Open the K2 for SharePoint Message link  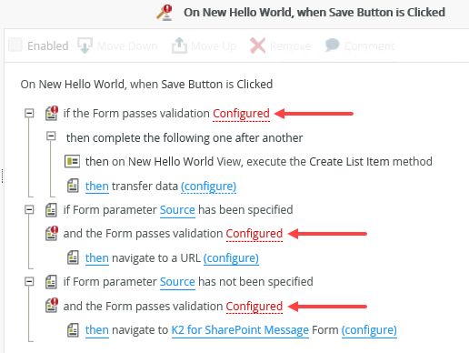point(240,330)
